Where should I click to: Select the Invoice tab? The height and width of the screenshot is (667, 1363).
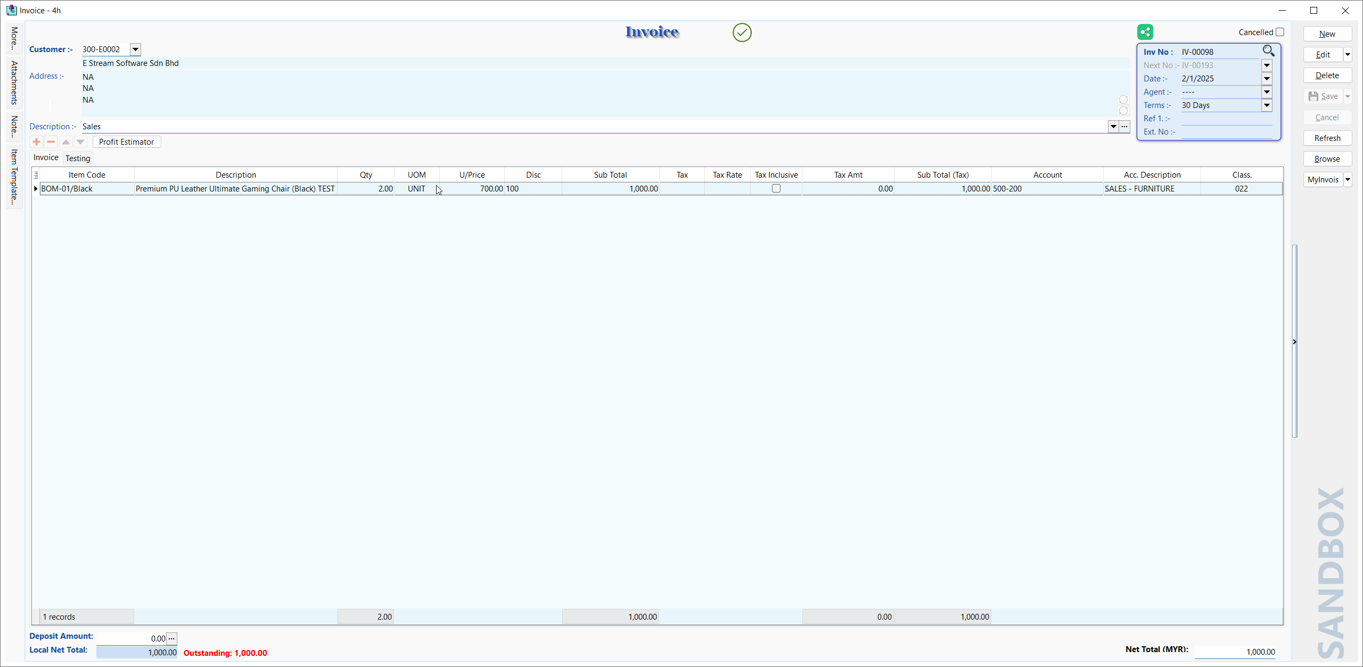[45, 158]
